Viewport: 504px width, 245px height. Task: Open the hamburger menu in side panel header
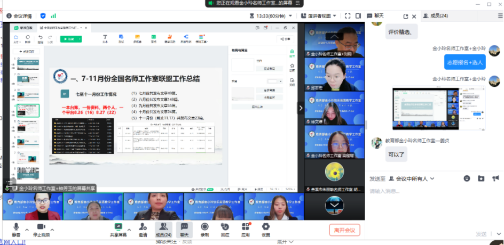[499, 15]
